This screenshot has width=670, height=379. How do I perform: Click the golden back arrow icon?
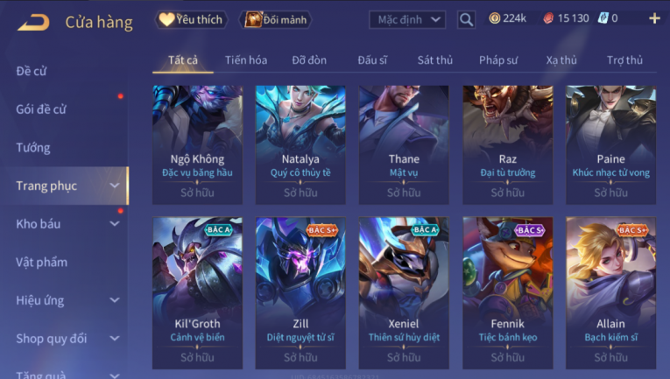[x=33, y=22]
